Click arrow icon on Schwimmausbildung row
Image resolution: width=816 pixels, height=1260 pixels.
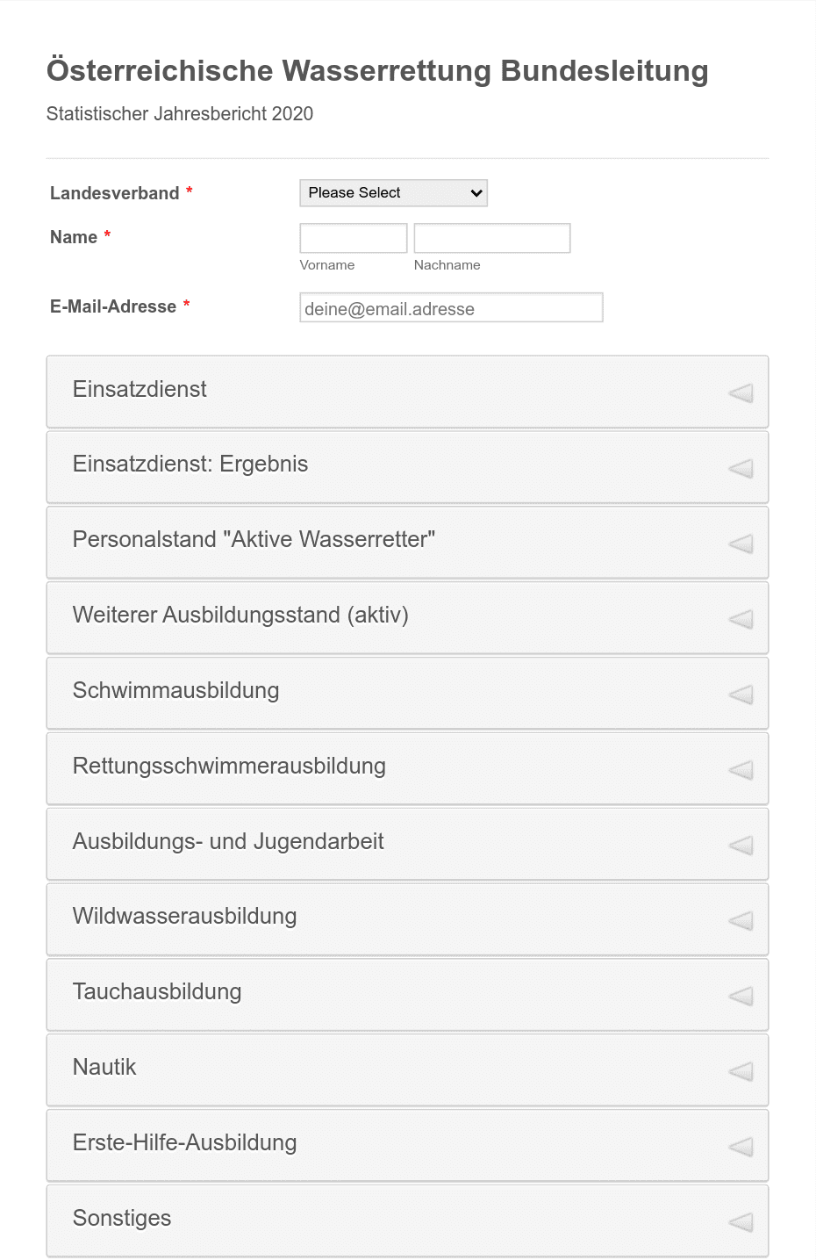(741, 695)
